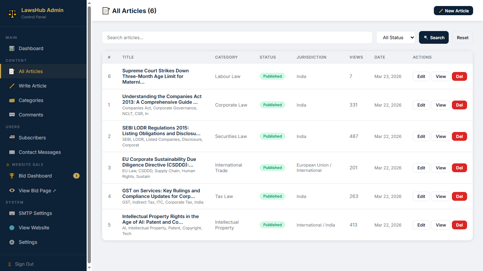Click the View Bid Page eye icon
The width and height of the screenshot is (483, 271).
click(x=12, y=191)
